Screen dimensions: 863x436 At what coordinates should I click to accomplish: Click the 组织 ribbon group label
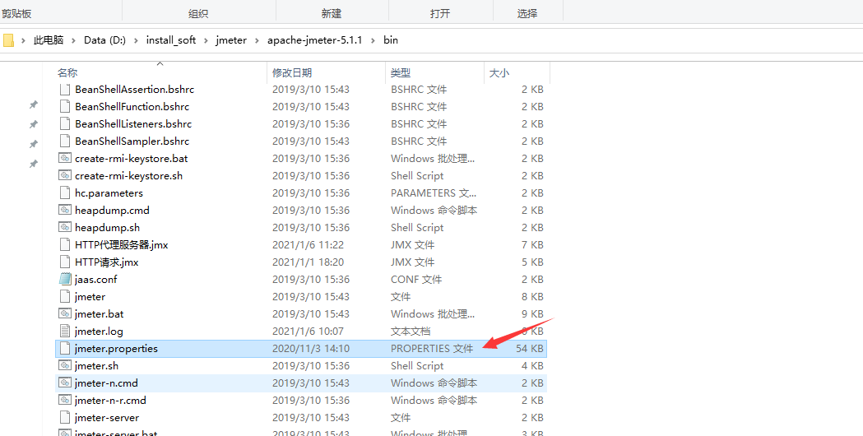pos(198,14)
